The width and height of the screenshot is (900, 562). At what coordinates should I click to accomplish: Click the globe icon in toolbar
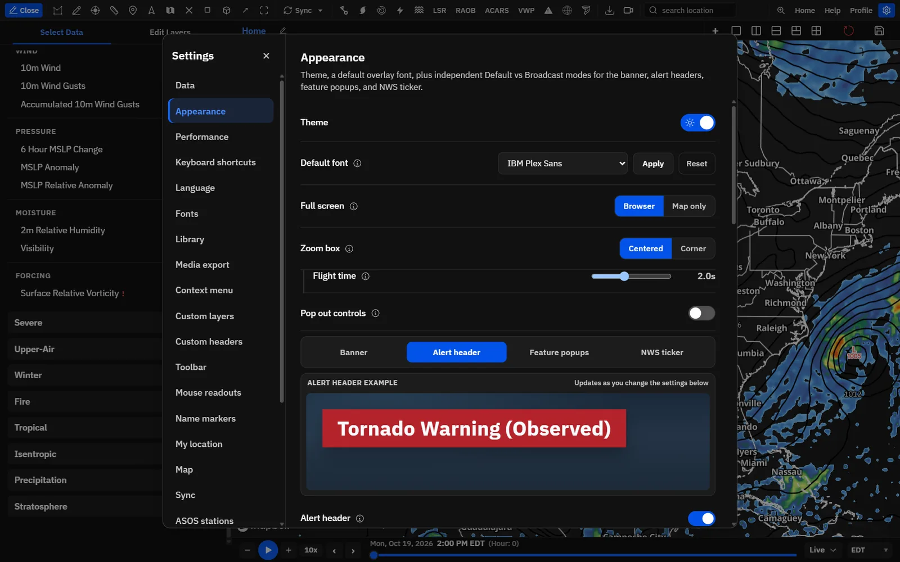point(567,10)
